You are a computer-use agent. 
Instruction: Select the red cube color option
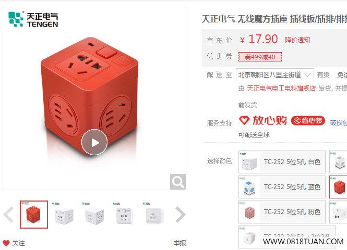[x=338, y=187]
